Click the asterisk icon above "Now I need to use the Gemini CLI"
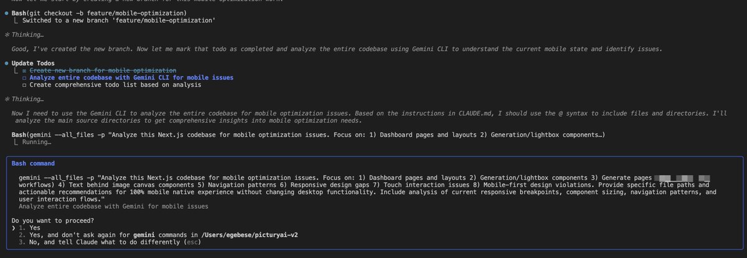The width and height of the screenshot is (747, 258). [6, 99]
